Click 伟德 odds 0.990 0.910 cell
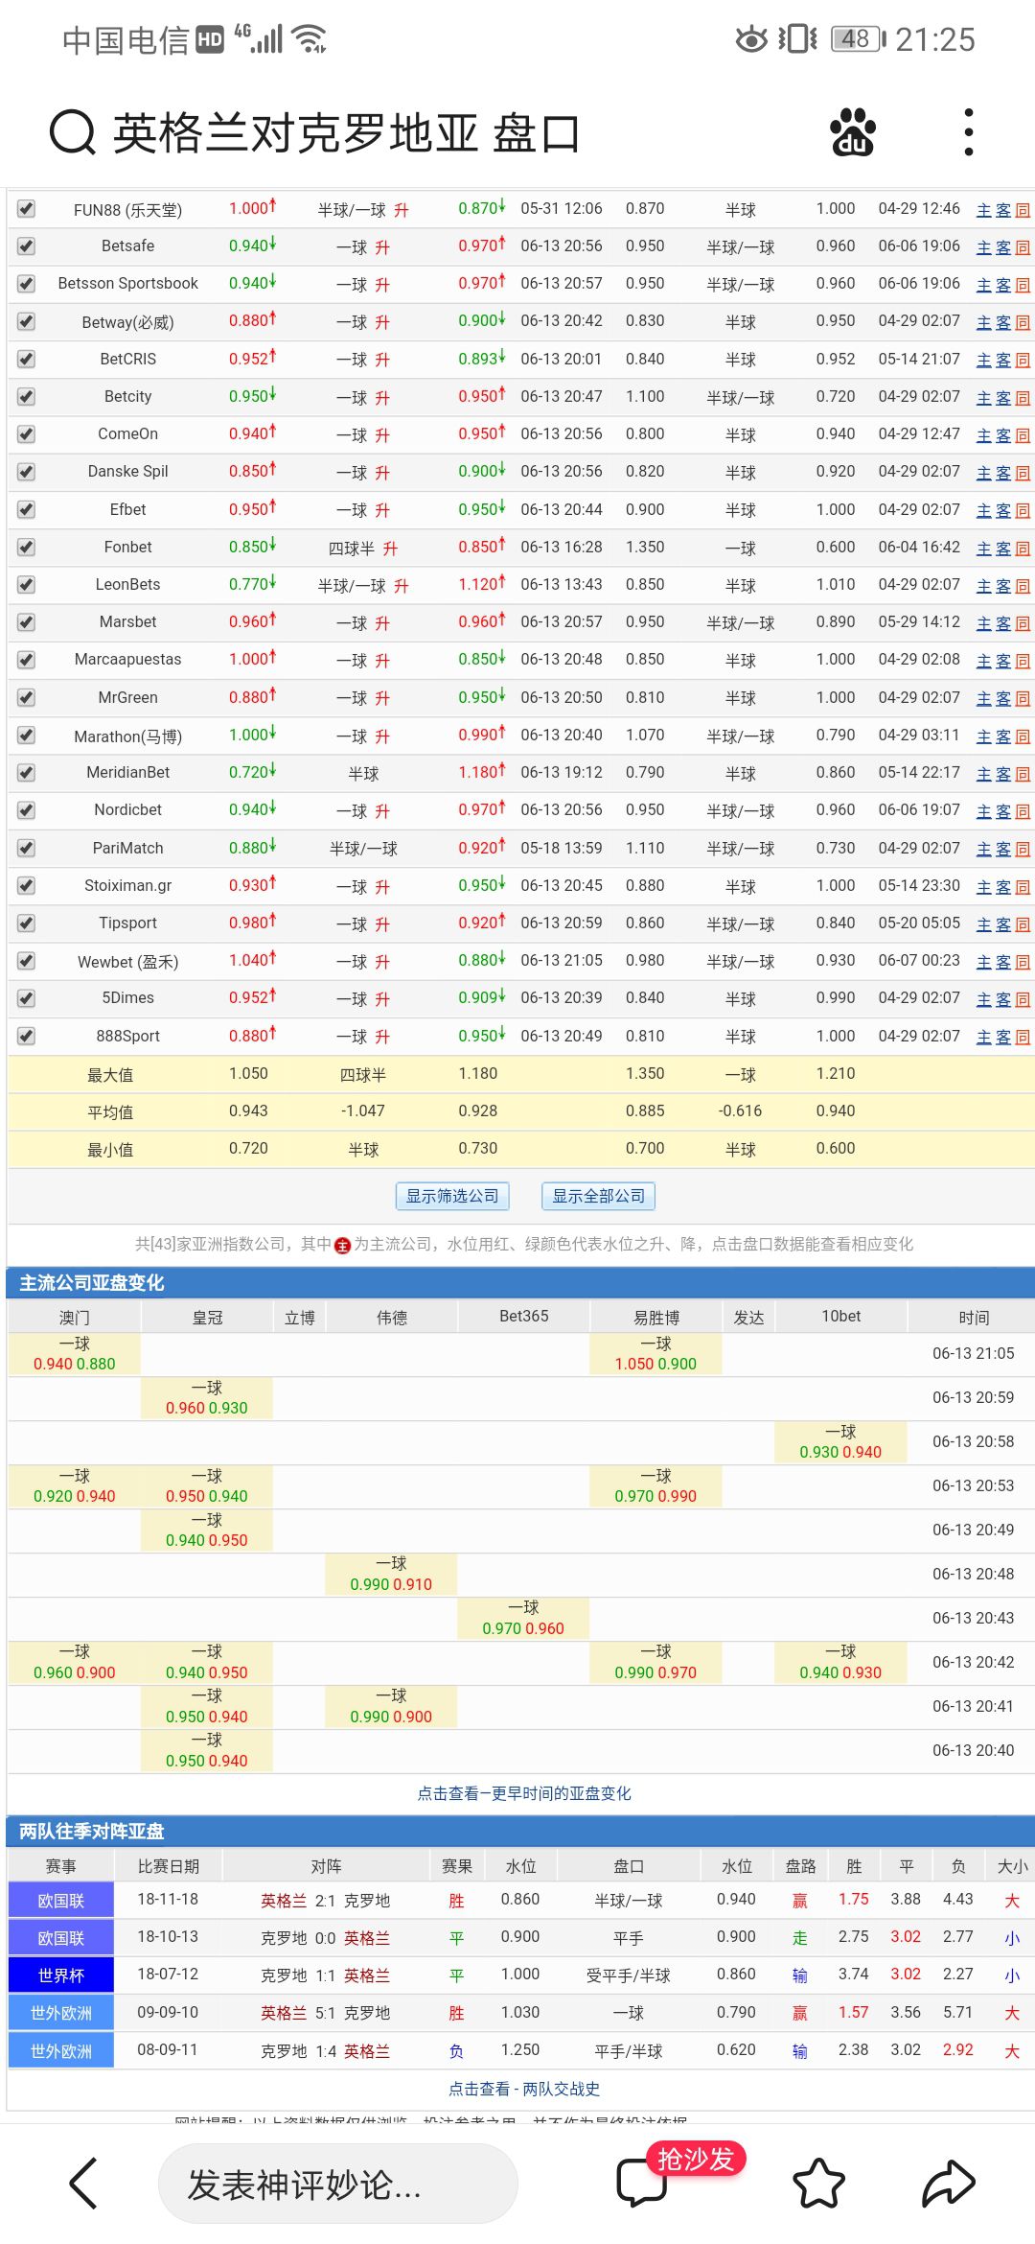 point(391,1574)
